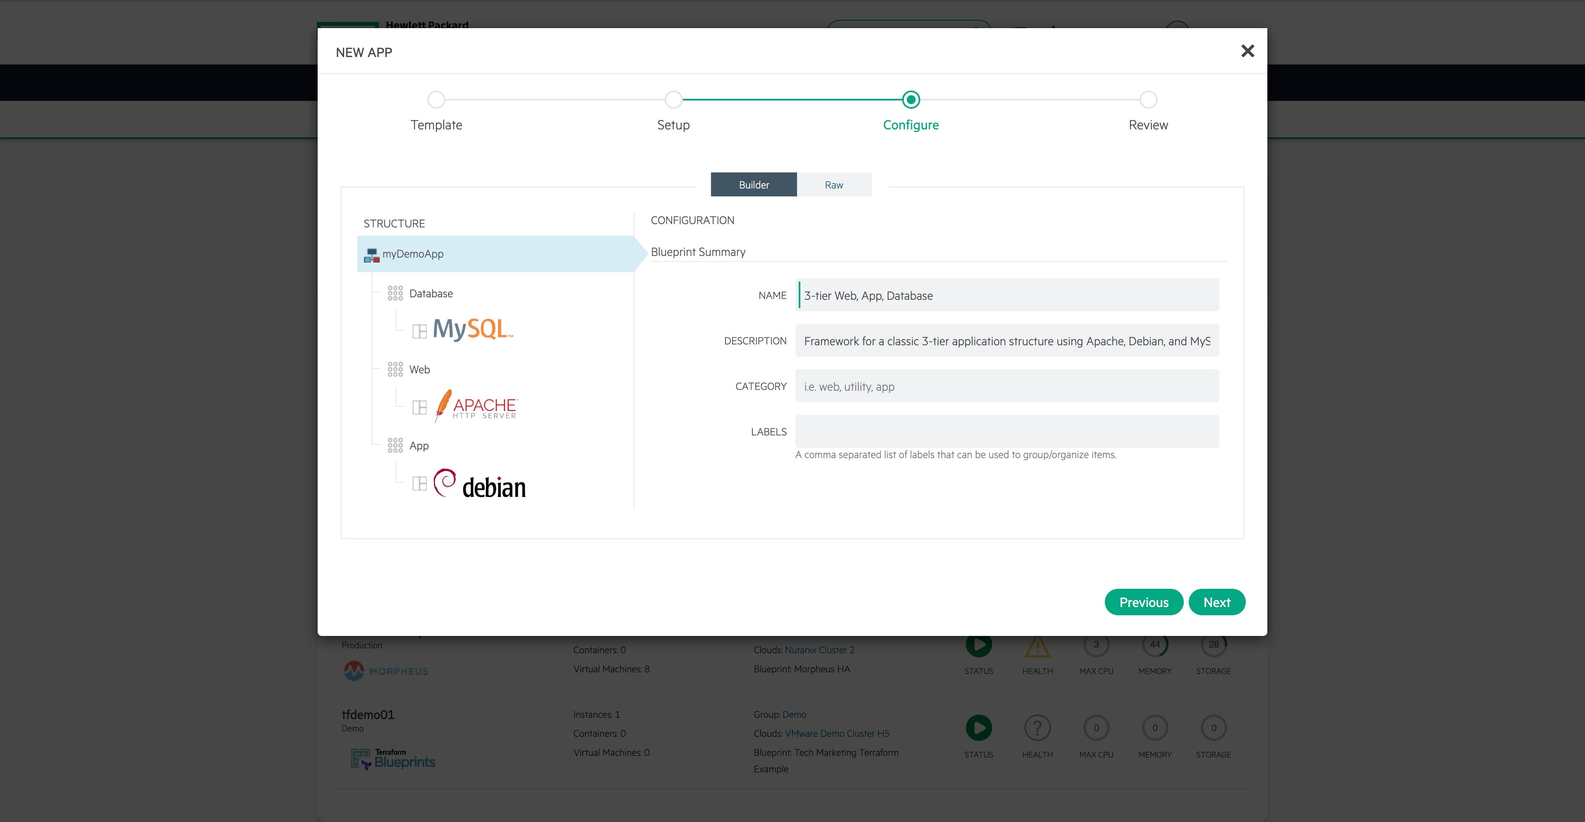Click the layout icon beside debian

(x=420, y=484)
